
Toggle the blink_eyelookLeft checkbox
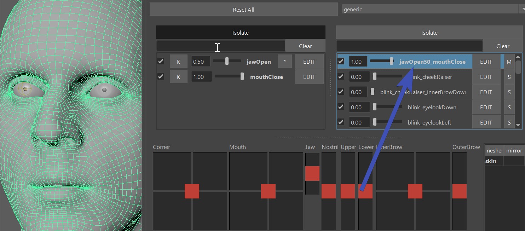click(x=341, y=122)
